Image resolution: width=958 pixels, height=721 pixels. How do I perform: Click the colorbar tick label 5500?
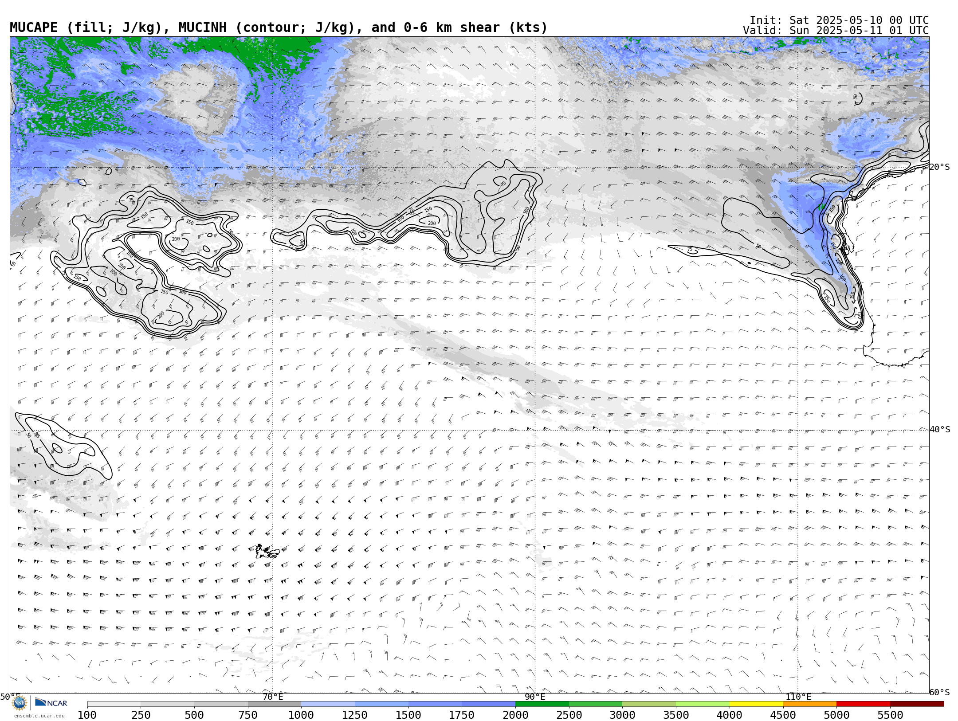coord(890,715)
